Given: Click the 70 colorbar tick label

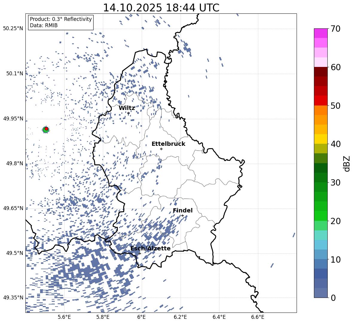Looking at the screenshot, I should pyautogui.click(x=335, y=29).
